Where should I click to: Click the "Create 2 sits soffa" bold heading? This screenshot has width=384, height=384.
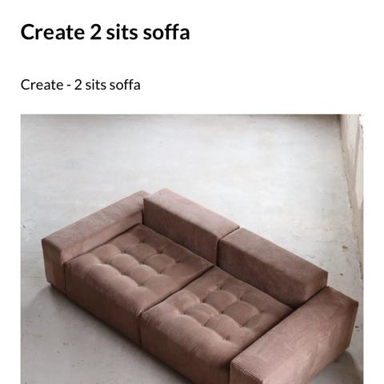105,32
